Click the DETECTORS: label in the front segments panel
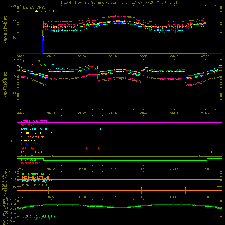The image size is (225, 225). click(34, 8)
